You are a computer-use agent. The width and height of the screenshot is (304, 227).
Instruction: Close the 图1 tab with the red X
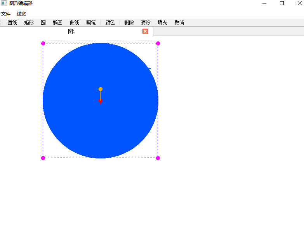145,31
